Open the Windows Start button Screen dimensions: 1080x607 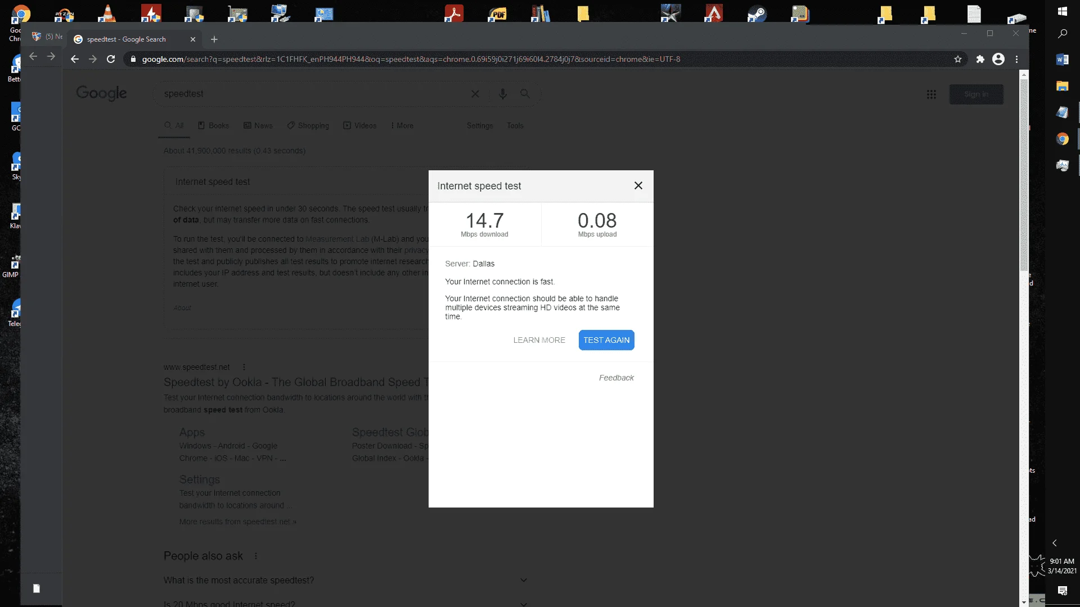click(x=1062, y=11)
